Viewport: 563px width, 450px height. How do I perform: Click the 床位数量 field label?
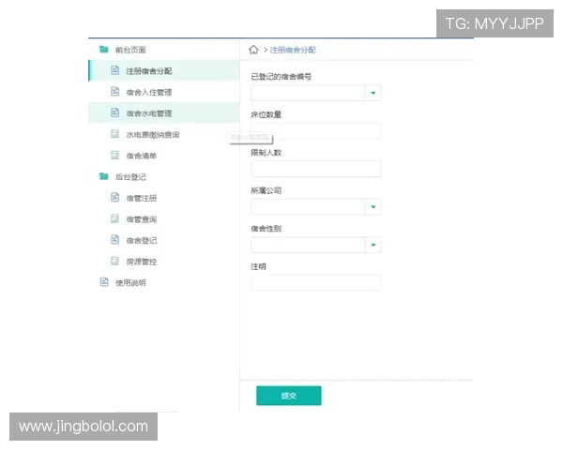[x=266, y=114]
